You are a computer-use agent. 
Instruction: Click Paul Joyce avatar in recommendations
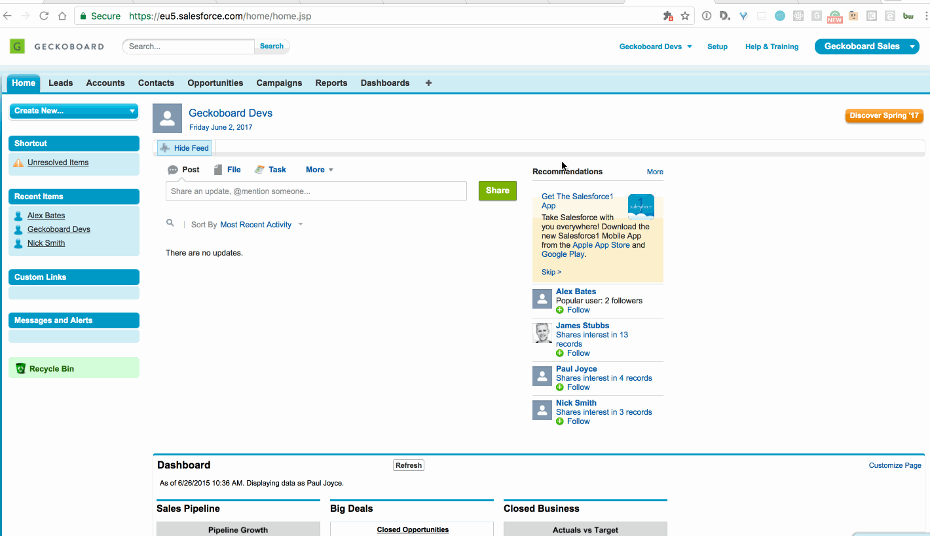[x=542, y=376]
